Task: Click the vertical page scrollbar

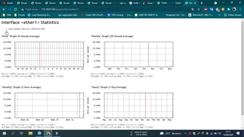Action: [242, 68]
